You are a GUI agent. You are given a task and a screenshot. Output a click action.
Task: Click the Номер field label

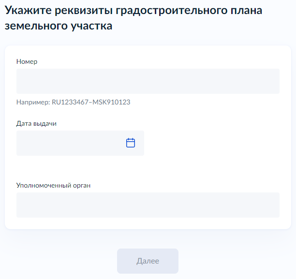click(x=27, y=62)
